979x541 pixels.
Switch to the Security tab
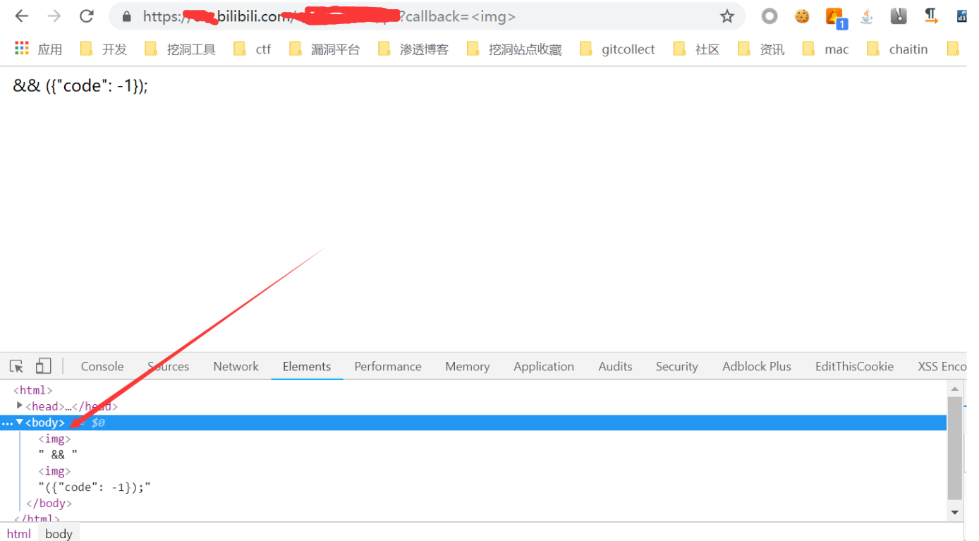click(x=677, y=366)
